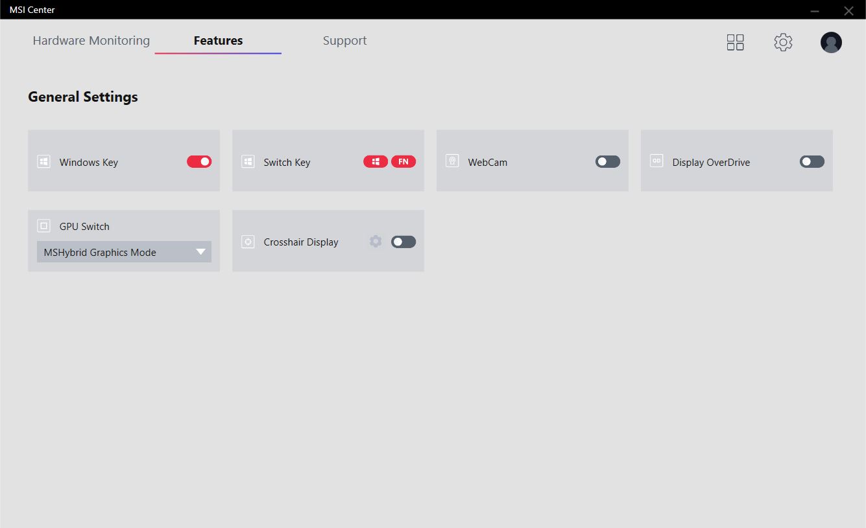Click the WebCam label text
Image resolution: width=866 pixels, height=528 pixels.
488,163
